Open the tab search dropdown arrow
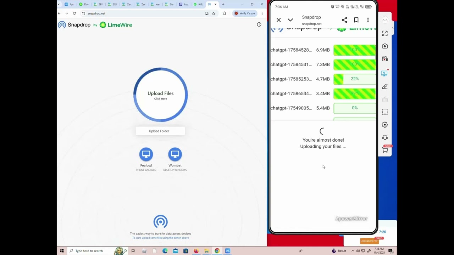This screenshot has width=454, height=255. [59, 4]
